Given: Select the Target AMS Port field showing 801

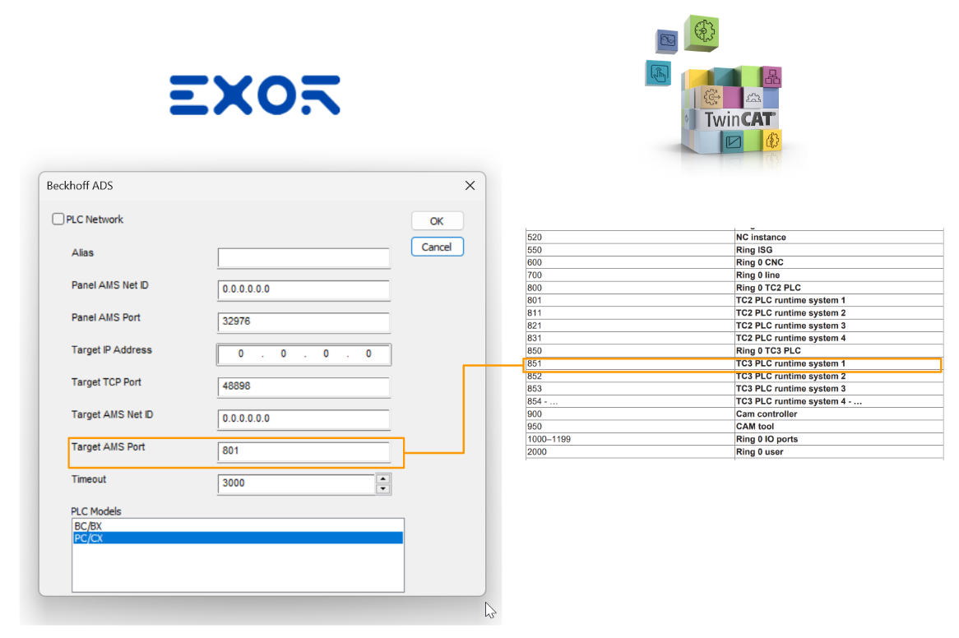Looking at the screenshot, I should (303, 451).
